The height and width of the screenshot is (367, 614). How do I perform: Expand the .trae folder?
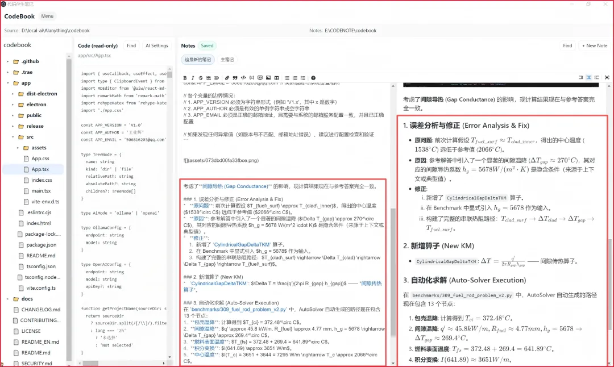point(7,72)
